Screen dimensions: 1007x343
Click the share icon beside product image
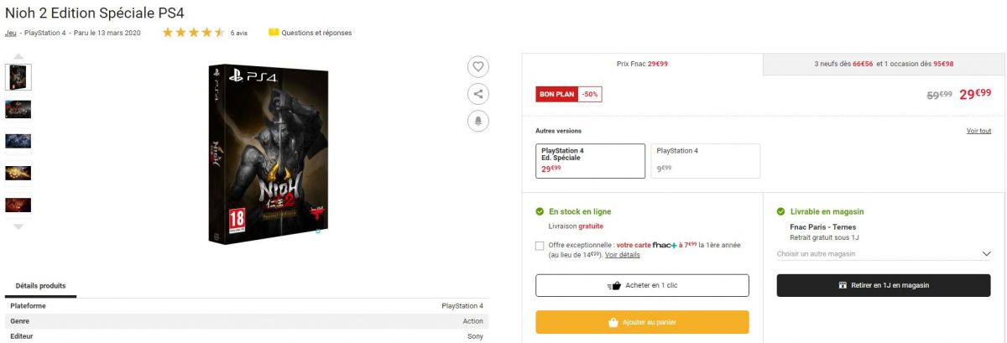point(477,94)
